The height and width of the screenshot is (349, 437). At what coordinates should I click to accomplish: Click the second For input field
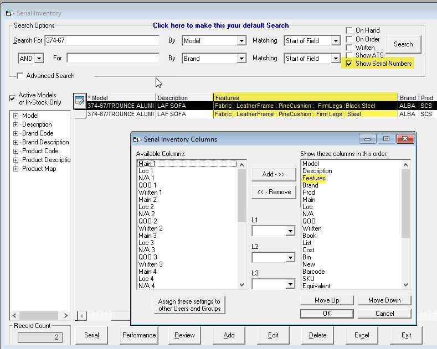[113, 58]
